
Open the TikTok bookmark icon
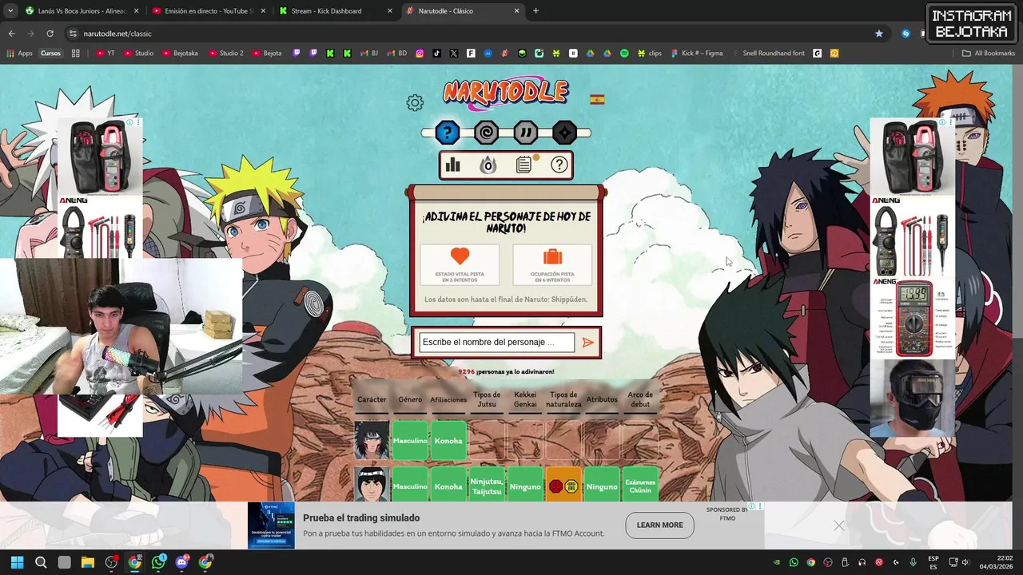436,54
